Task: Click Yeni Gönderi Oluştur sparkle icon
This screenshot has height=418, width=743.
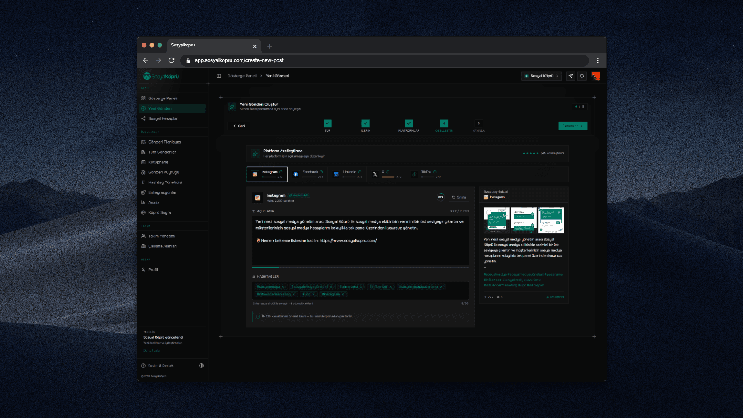Action: (232, 106)
